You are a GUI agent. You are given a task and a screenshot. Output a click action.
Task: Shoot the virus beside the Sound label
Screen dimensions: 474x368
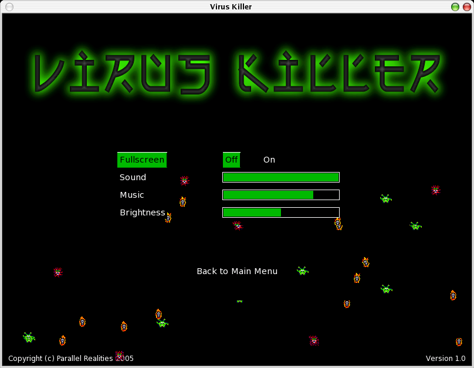click(184, 181)
